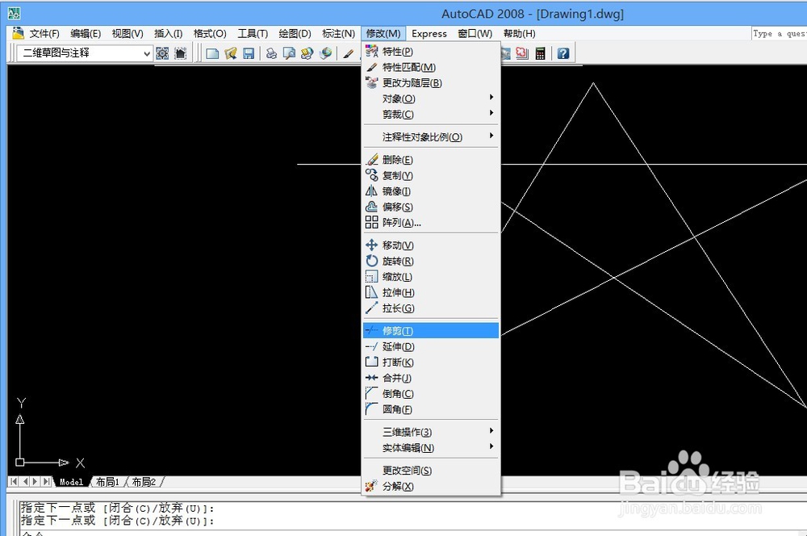
Task: Choose 删除(E) erase command
Action: 431,160
